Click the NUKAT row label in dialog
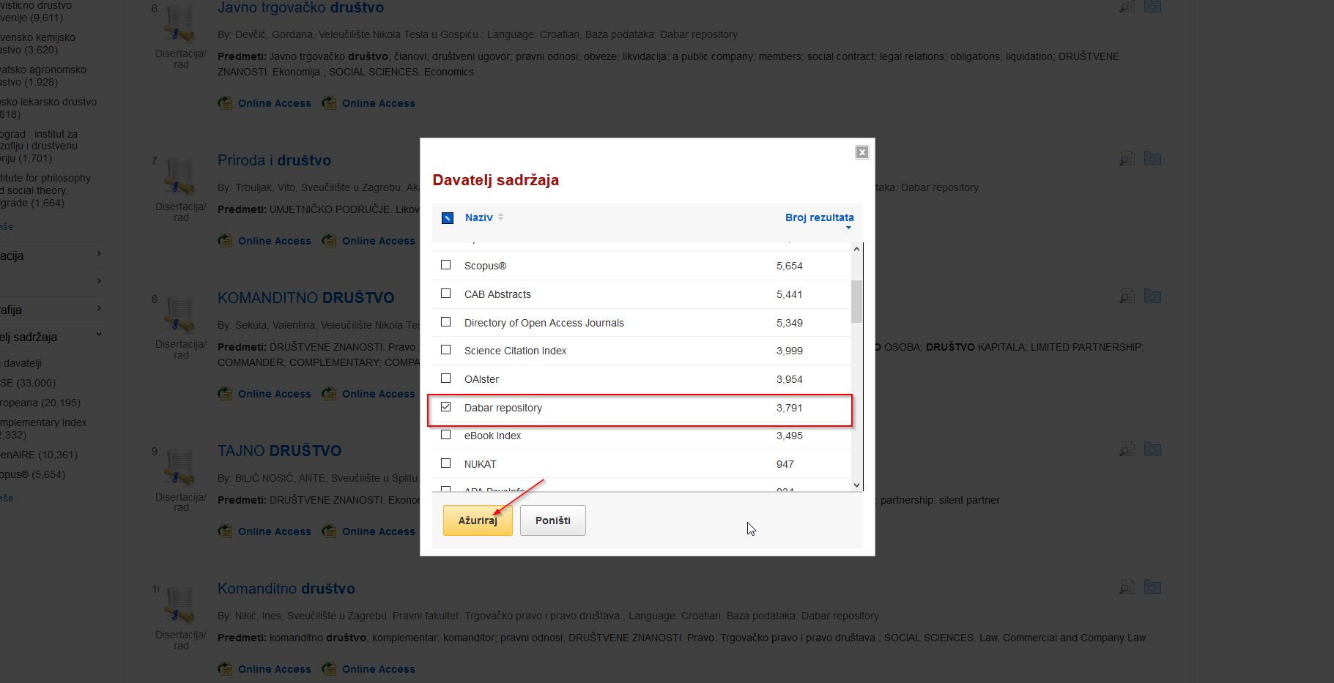 [480, 464]
